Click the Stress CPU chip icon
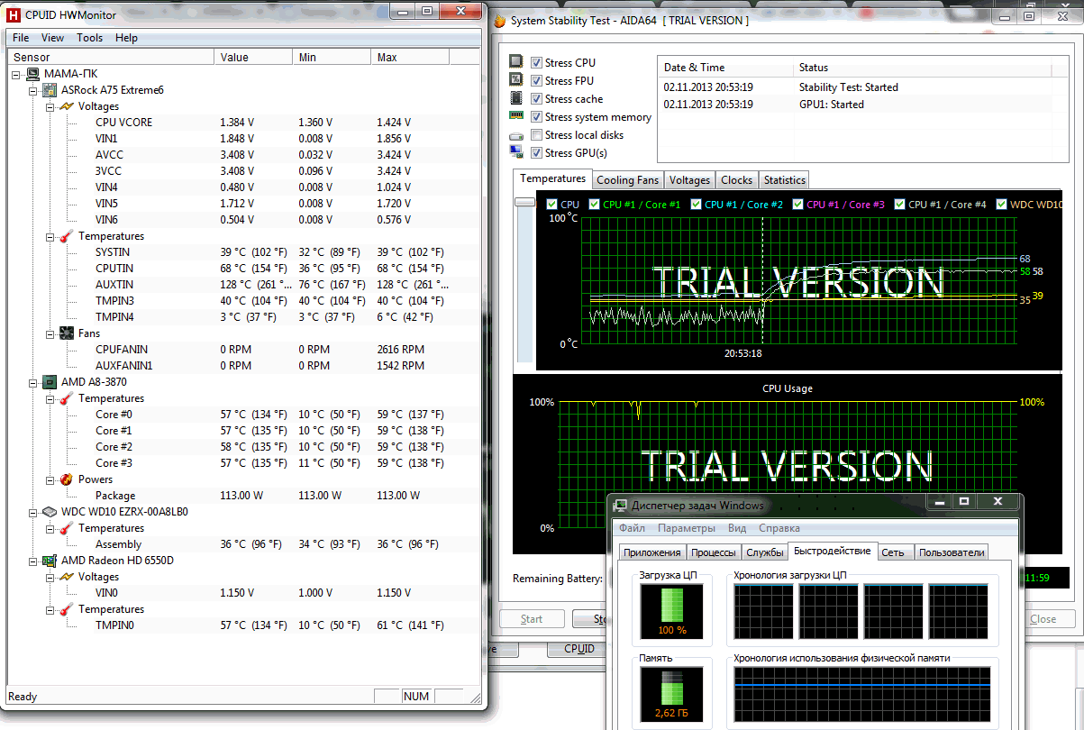Image resolution: width=1084 pixels, height=730 pixels. pyautogui.click(x=516, y=62)
